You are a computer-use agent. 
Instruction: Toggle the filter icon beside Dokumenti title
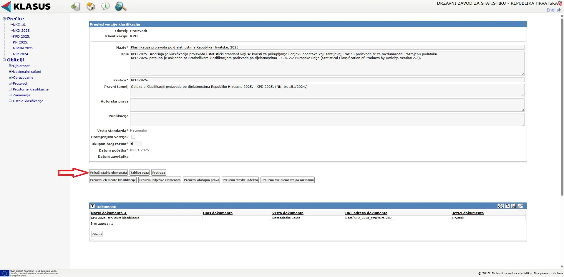tap(93, 206)
